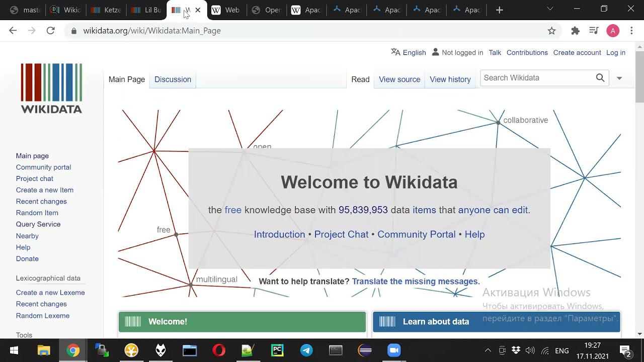Expand the Chrome tab search dropdown
Viewport: 644px width, 362px height.
pyautogui.click(x=550, y=9)
